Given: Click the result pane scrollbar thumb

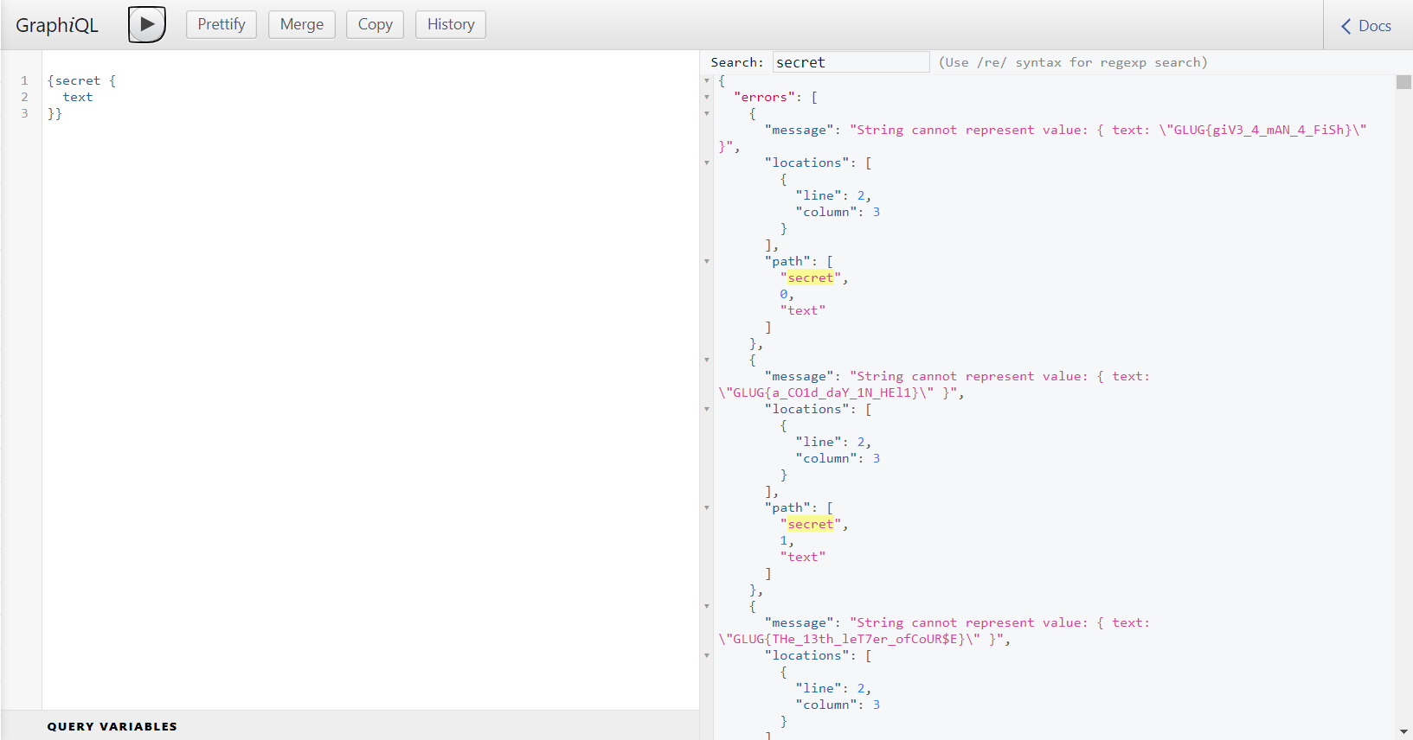Looking at the screenshot, I should point(1403,82).
